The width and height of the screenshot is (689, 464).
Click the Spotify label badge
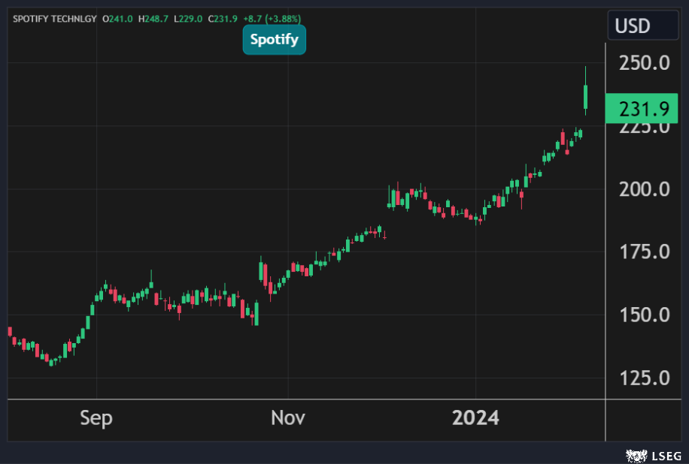274,39
